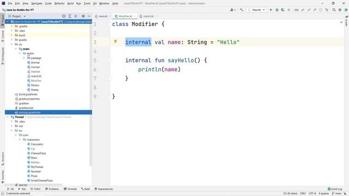The image size is (349, 196).
Task: Expand the .gradle folder
Action: coord(11,26)
